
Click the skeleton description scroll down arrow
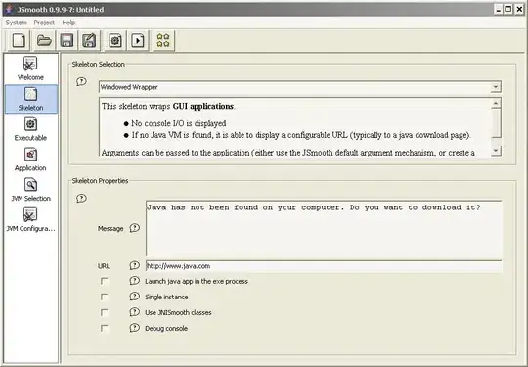point(496,151)
